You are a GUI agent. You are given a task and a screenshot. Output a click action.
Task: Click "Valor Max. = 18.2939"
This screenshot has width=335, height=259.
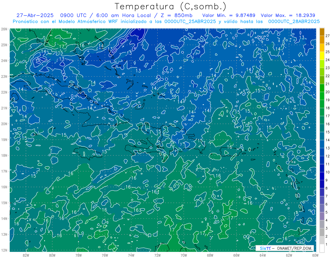click(x=288, y=15)
